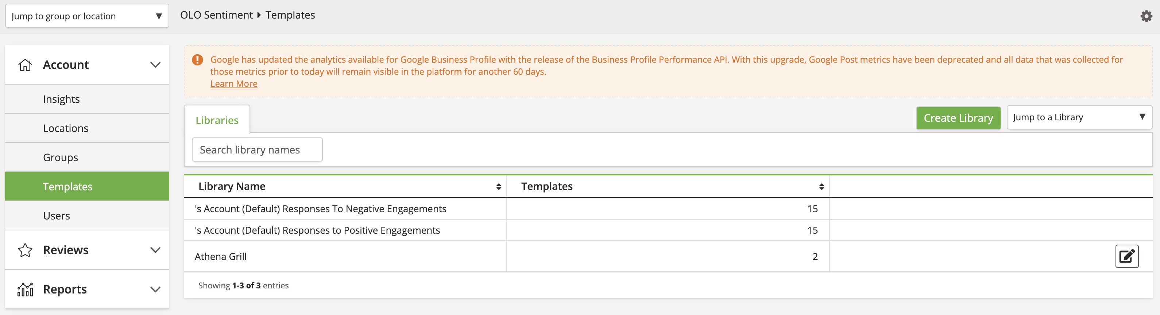Click the Templates breadcrumb
Image resolution: width=1160 pixels, height=315 pixels.
coord(290,15)
